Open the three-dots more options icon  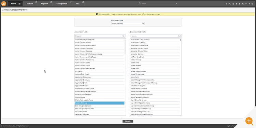246,4
